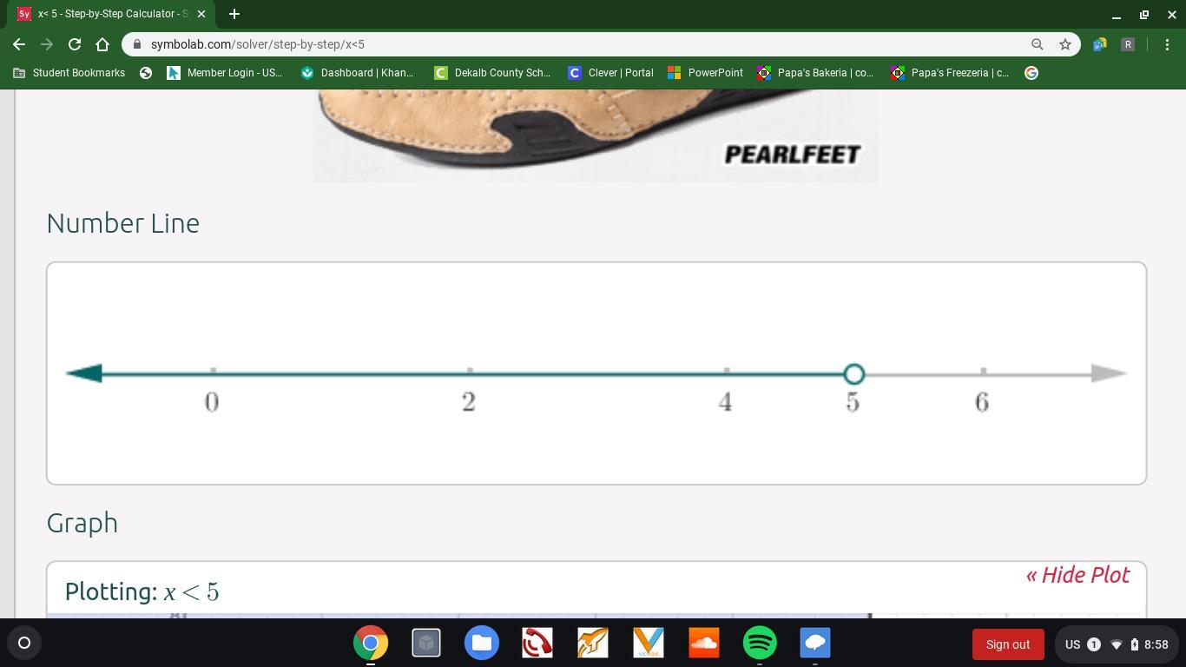
Task: Open the Chrome three-dot menu
Action: click(x=1167, y=44)
